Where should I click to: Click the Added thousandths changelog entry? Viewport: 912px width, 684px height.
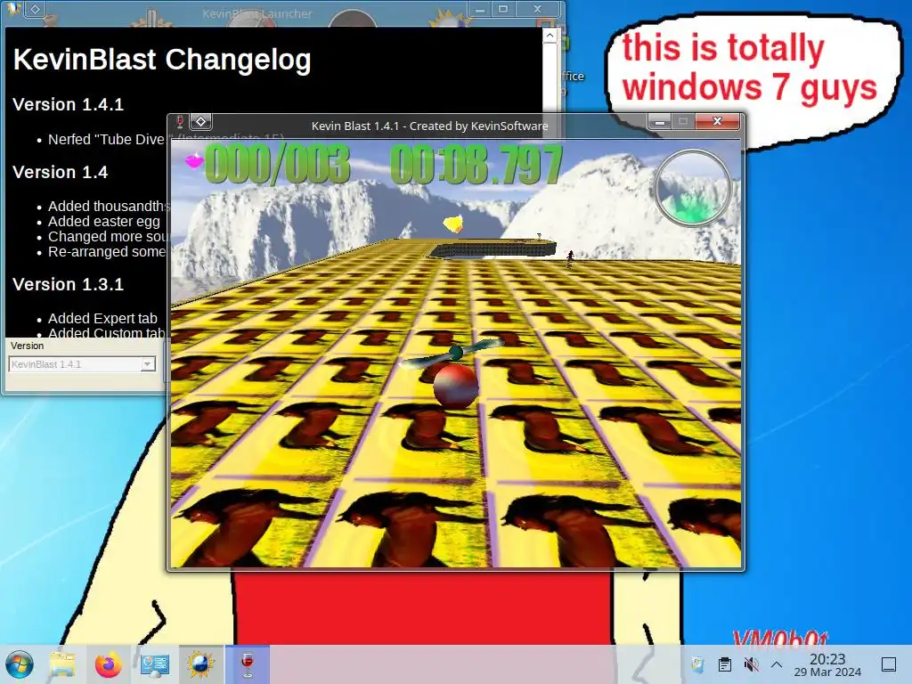pyautogui.click(x=109, y=207)
